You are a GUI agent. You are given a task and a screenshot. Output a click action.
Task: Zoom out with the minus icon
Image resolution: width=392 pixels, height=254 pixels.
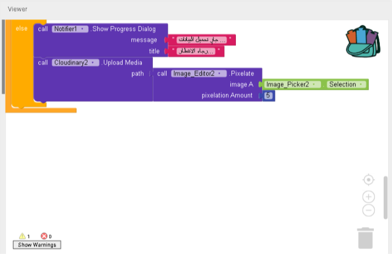click(x=368, y=210)
